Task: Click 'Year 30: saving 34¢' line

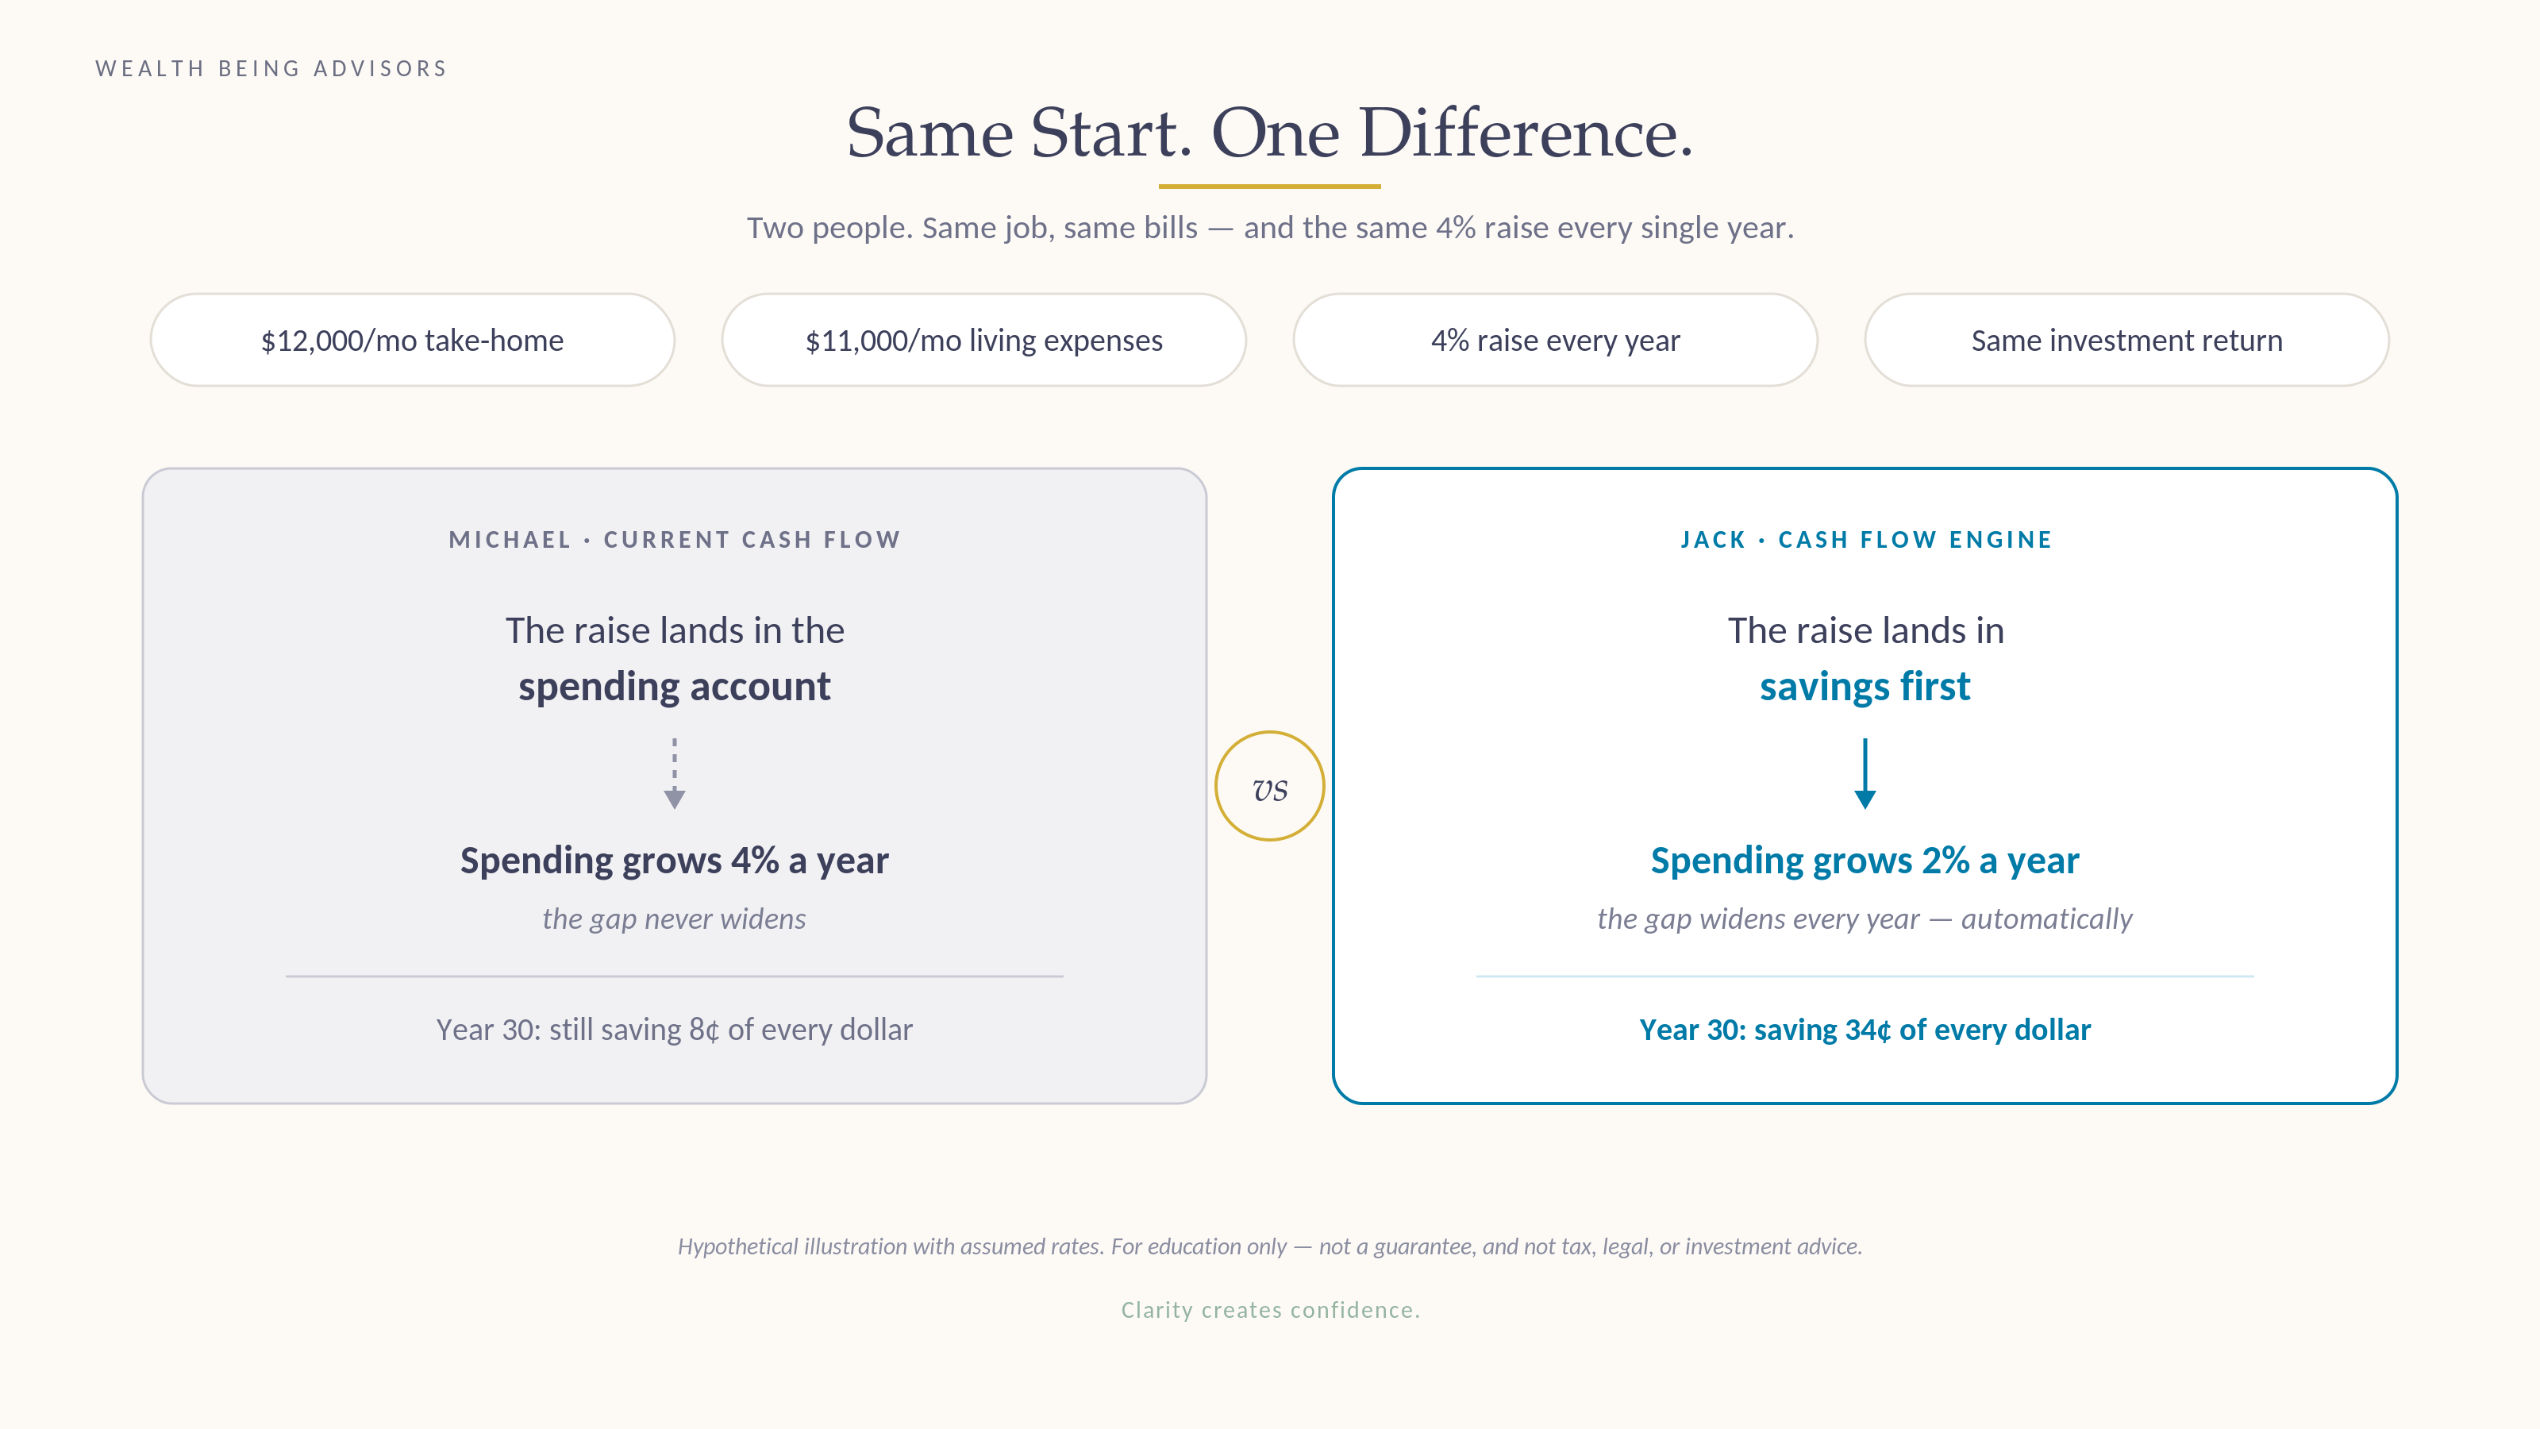Action: coord(1865,1030)
